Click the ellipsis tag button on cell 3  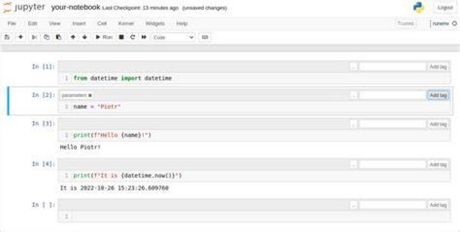(353, 124)
